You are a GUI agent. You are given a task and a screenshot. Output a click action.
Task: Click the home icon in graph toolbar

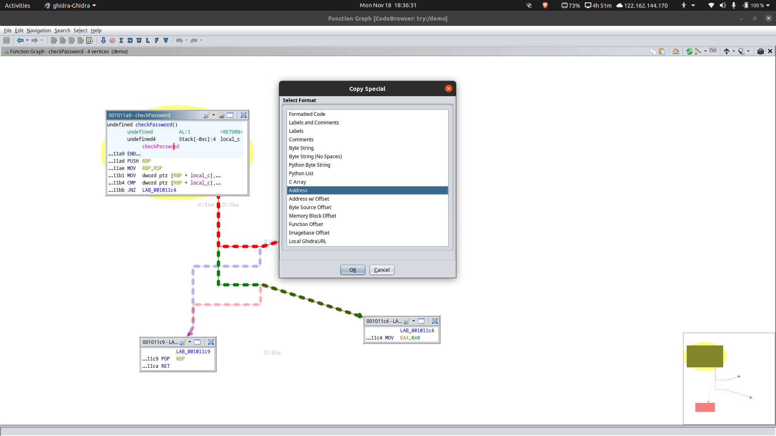click(676, 51)
